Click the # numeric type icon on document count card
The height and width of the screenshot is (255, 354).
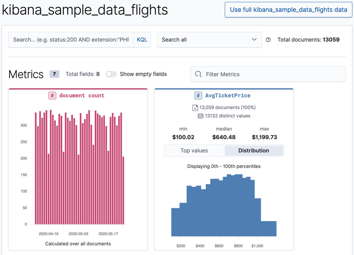coord(52,95)
